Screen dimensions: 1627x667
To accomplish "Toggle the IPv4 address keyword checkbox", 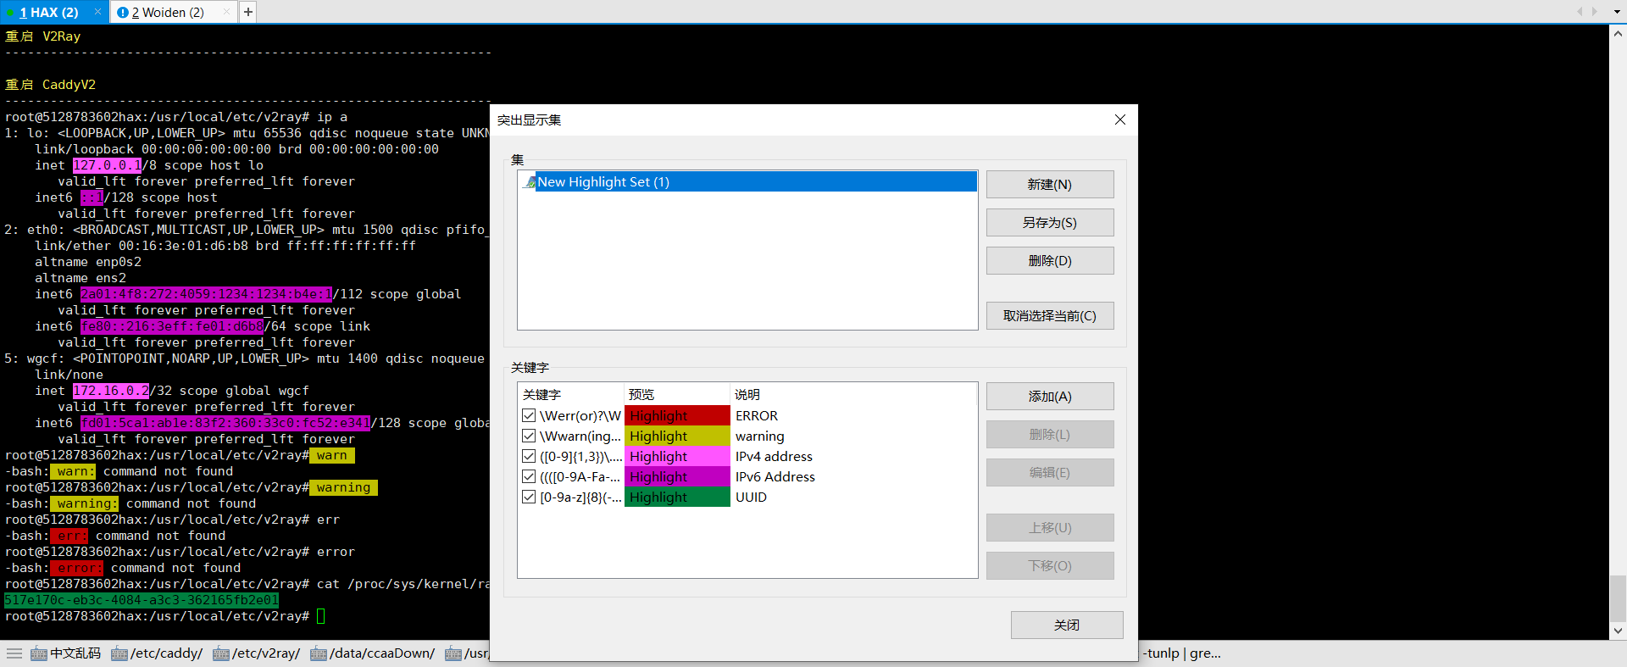I will point(529,456).
